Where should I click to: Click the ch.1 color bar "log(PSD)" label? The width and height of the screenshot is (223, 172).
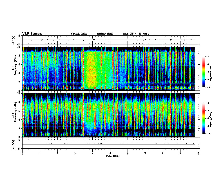211,73
